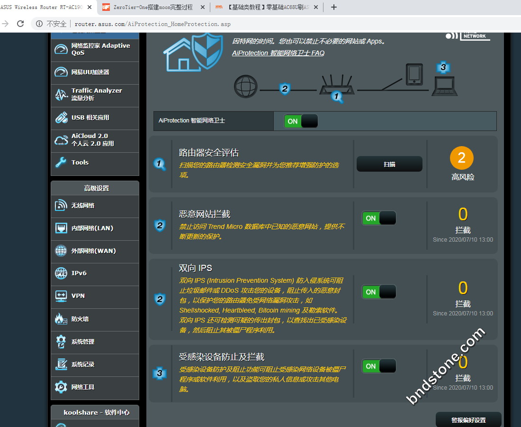The width and height of the screenshot is (521, 427).
Task: Switch to the ZeroTier-One搭建moon tab
Action: (x=153, y=7)
